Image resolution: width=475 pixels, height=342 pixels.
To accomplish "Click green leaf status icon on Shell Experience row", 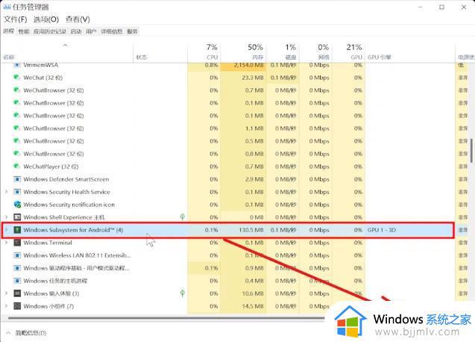I will [x=183, y=217].
